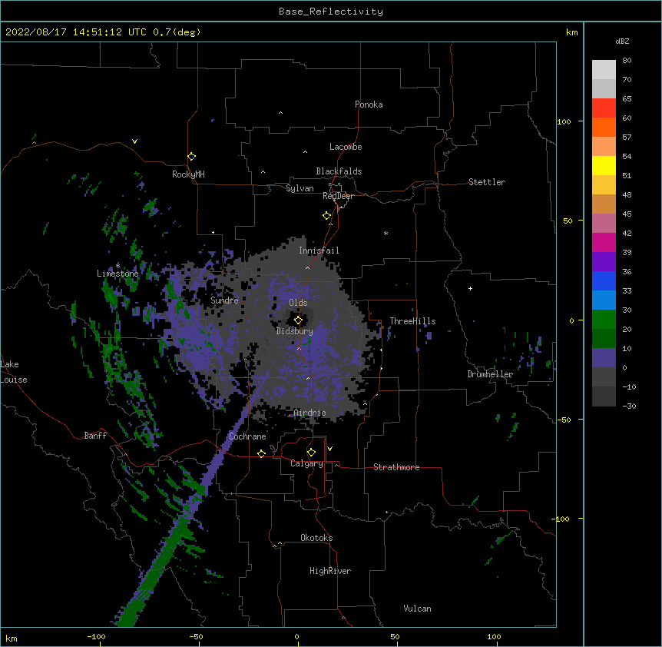Click the RockyMH label
The height and width of the screenshot is (647, 662).
pyautogui.click(x=188, y=174)
